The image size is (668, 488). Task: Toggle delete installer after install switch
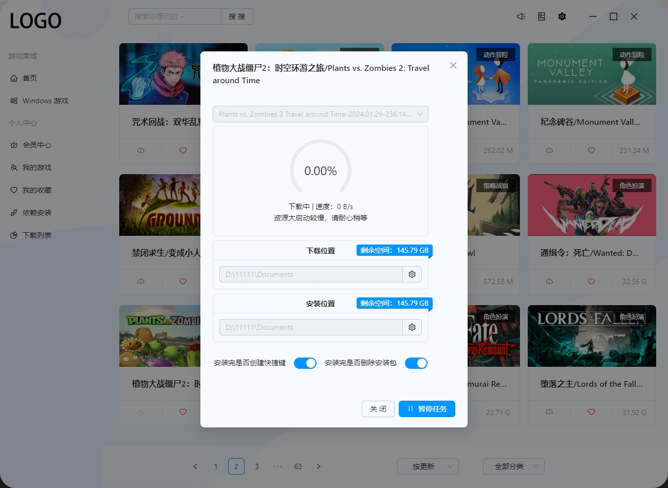(416, 363)
